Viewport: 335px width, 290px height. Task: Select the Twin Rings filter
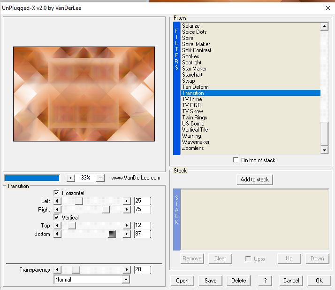click(251, 118)
